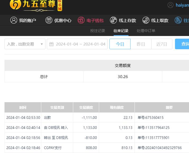
Task: Click the dropdown arrow of transaction type
Action: (42, 44)
